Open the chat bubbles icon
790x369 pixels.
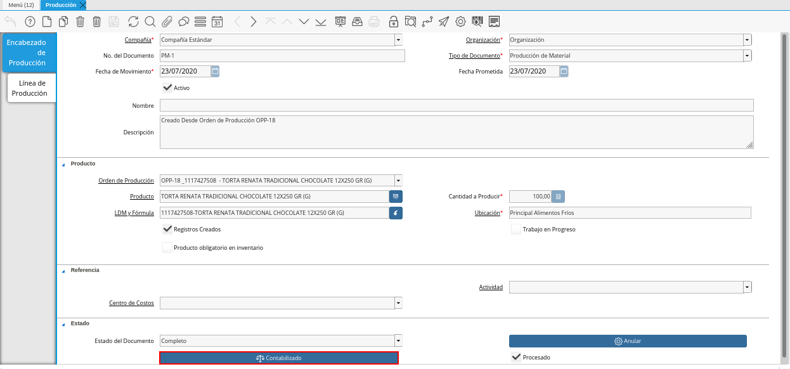click(x=184, y=22)
